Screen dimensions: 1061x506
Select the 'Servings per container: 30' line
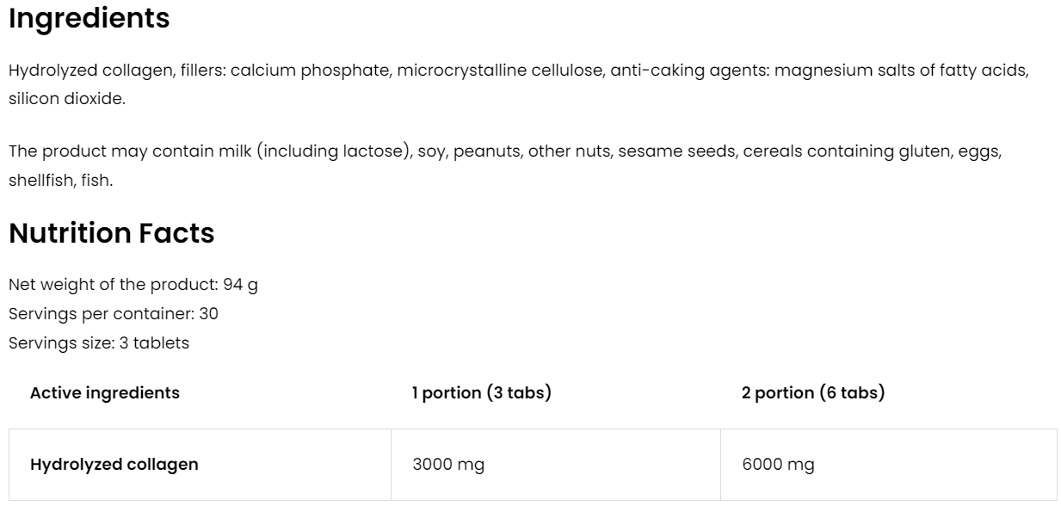point(113,314)
